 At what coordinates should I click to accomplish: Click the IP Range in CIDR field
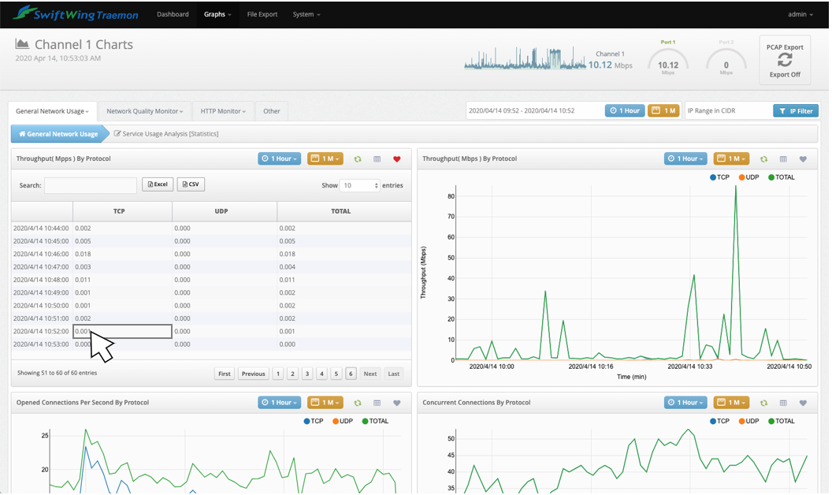(729, 111)
